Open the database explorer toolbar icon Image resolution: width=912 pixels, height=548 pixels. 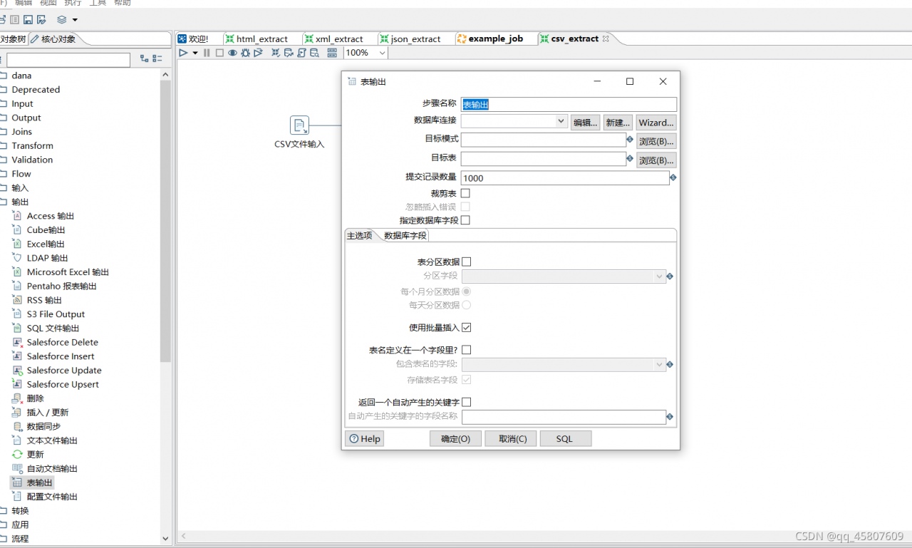(x=314, y=53)
